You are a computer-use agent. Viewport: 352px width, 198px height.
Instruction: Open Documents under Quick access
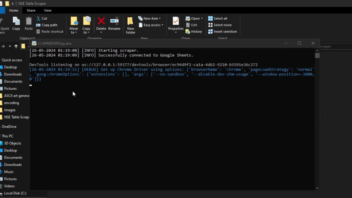tap(13, 81)
